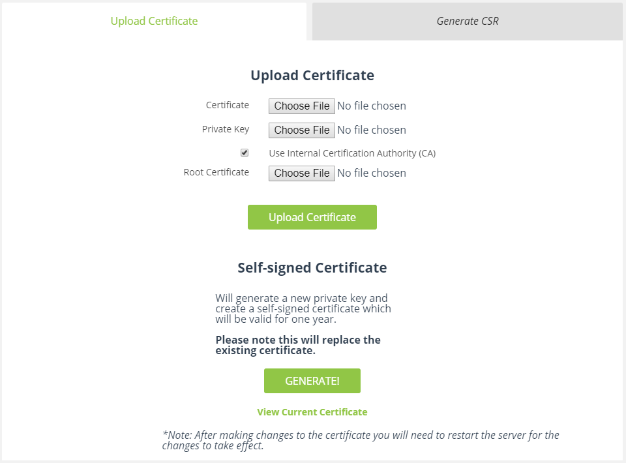Browse for a Root Certificate file
Viewport: 626px width, 463px height.
click(301, 173)
